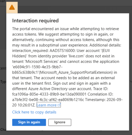Click the application ID e6694c91-1590-4e35-9bb7 text
Viewport: 132px width, 135px height.
coord(37,67)
